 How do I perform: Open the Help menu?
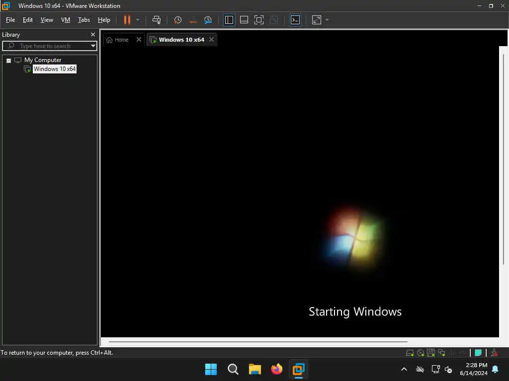click(104, 20)
